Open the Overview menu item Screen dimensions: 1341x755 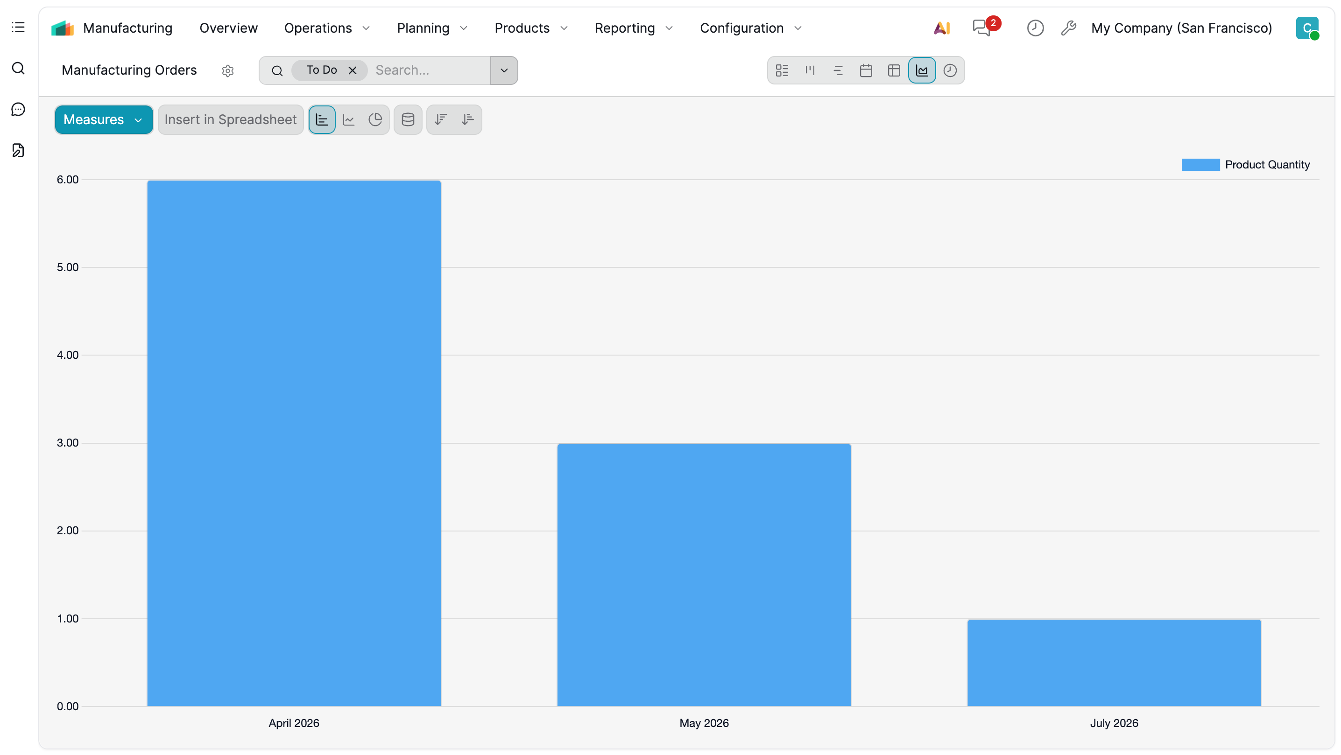click(x=228, y=28)
